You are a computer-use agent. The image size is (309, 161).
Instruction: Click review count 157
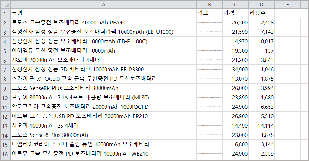[x=261, y=51]
